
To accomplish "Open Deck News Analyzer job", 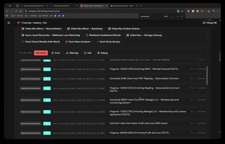I will (x=78, y=42).
